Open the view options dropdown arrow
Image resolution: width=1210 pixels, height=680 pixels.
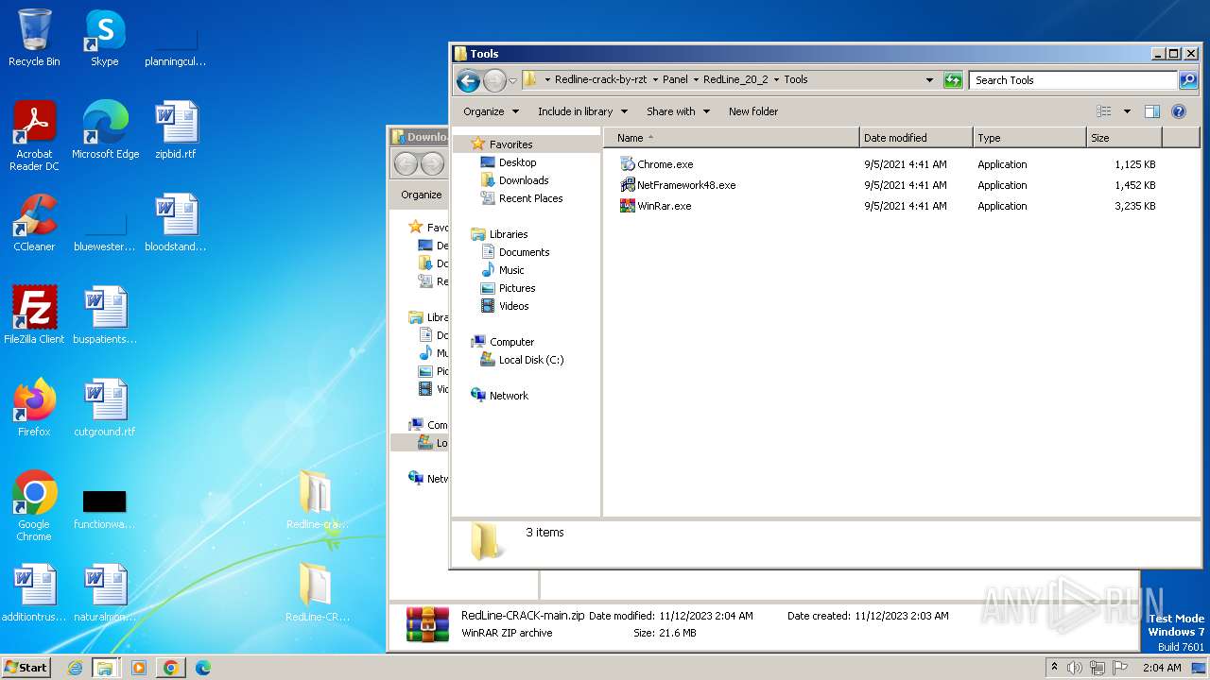(1127, 111)
